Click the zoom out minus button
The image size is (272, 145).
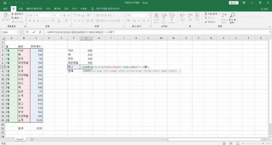[x=243, y=143]
